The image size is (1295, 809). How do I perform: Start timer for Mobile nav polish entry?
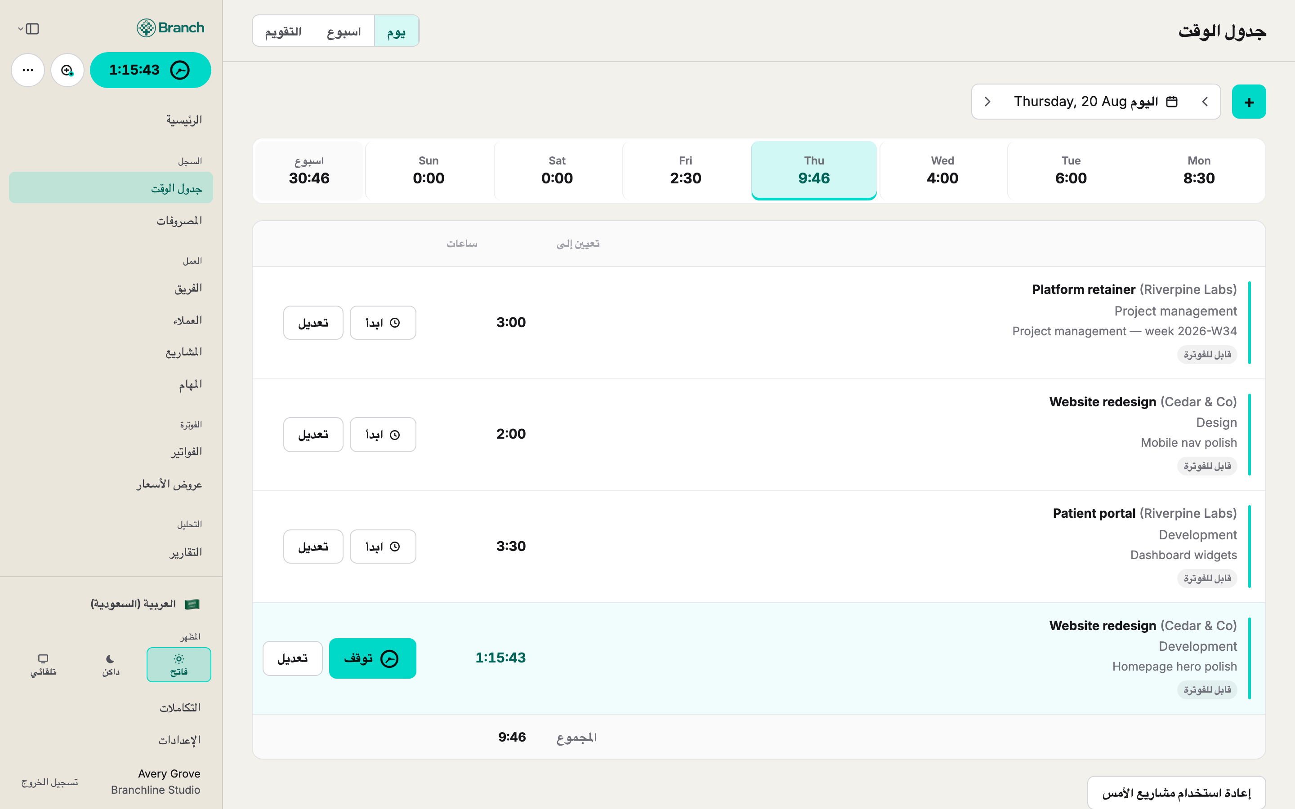pyautogui.click(x=383, y=435)
